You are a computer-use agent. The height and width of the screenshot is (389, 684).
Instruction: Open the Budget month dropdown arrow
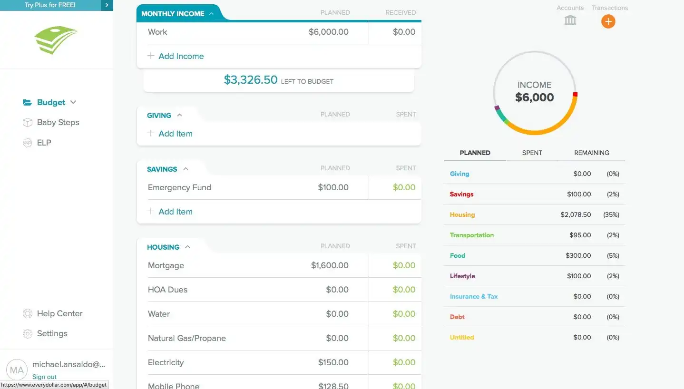click(73, 102)
